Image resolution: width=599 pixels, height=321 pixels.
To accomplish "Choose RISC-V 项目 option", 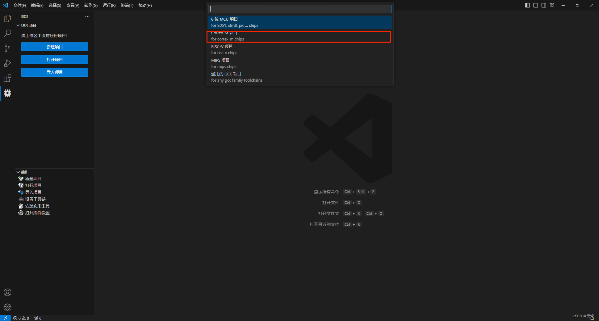I will (x=299, y=50).
